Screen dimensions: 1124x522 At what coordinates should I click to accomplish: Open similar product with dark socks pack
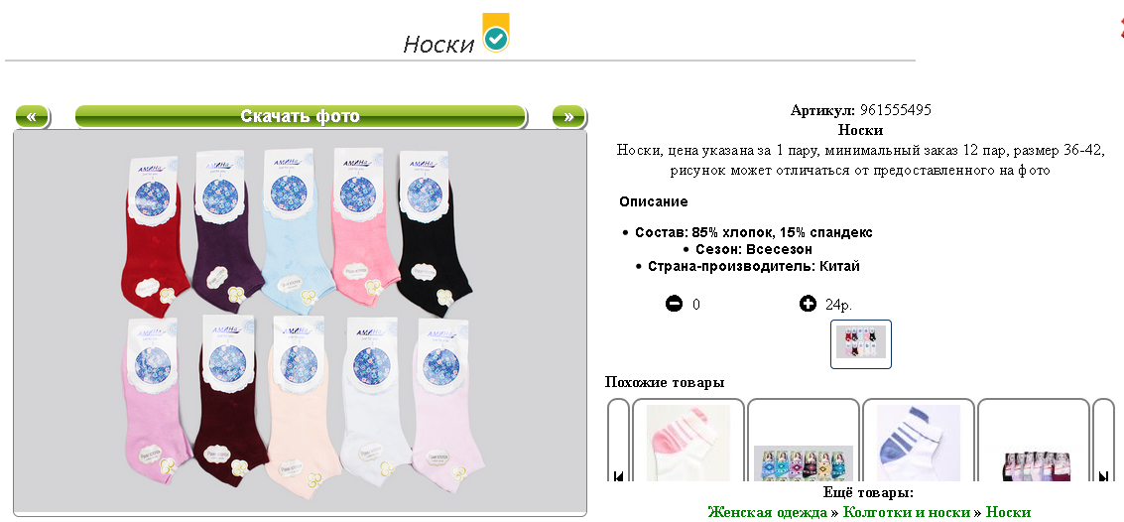point(1034,443)
